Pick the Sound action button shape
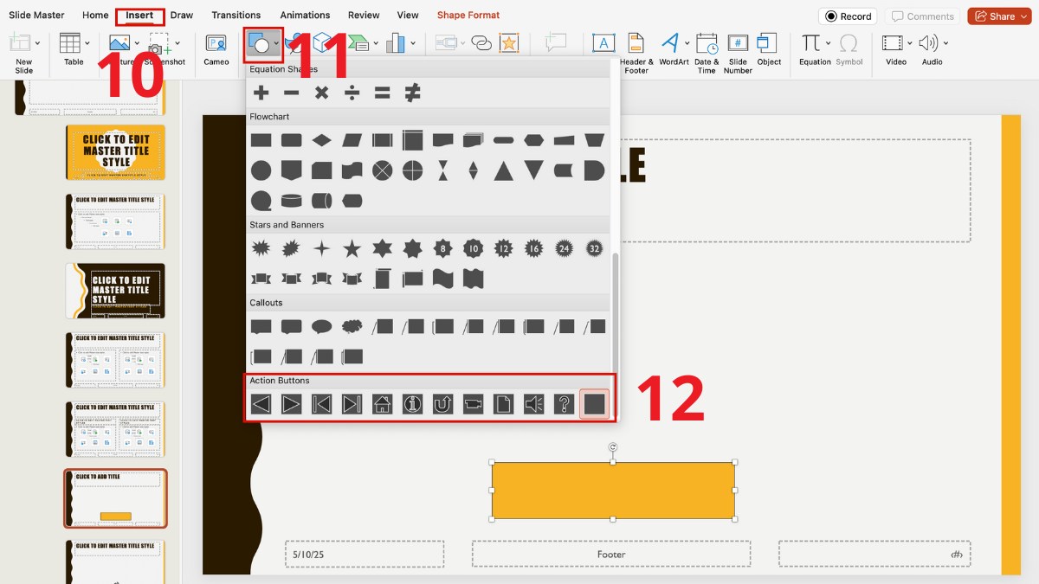 coord(534,404)
